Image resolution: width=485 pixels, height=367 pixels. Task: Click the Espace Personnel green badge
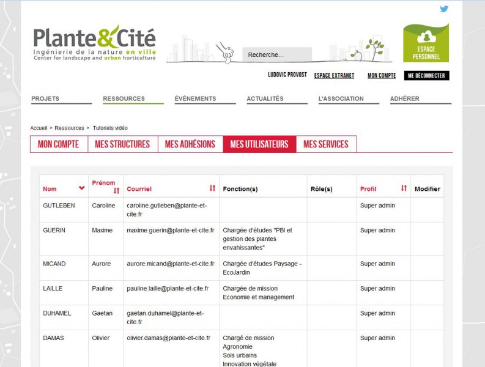426,43
